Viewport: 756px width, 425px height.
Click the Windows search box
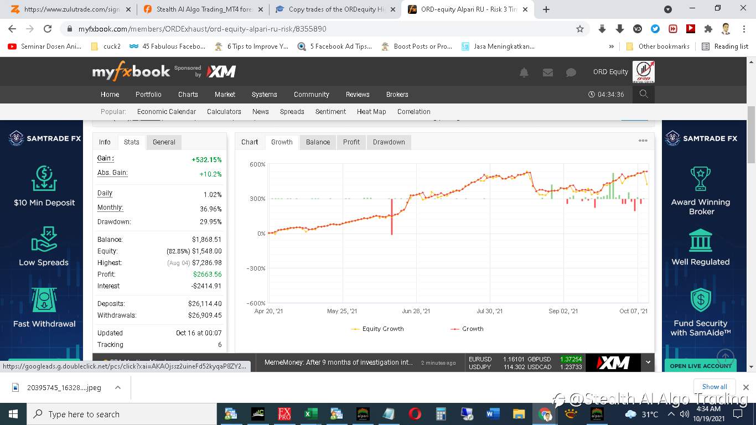(x=122, y=414)
